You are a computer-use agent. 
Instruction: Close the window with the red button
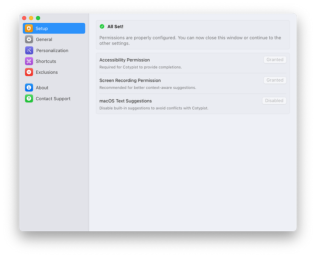[x=24, y=18]
